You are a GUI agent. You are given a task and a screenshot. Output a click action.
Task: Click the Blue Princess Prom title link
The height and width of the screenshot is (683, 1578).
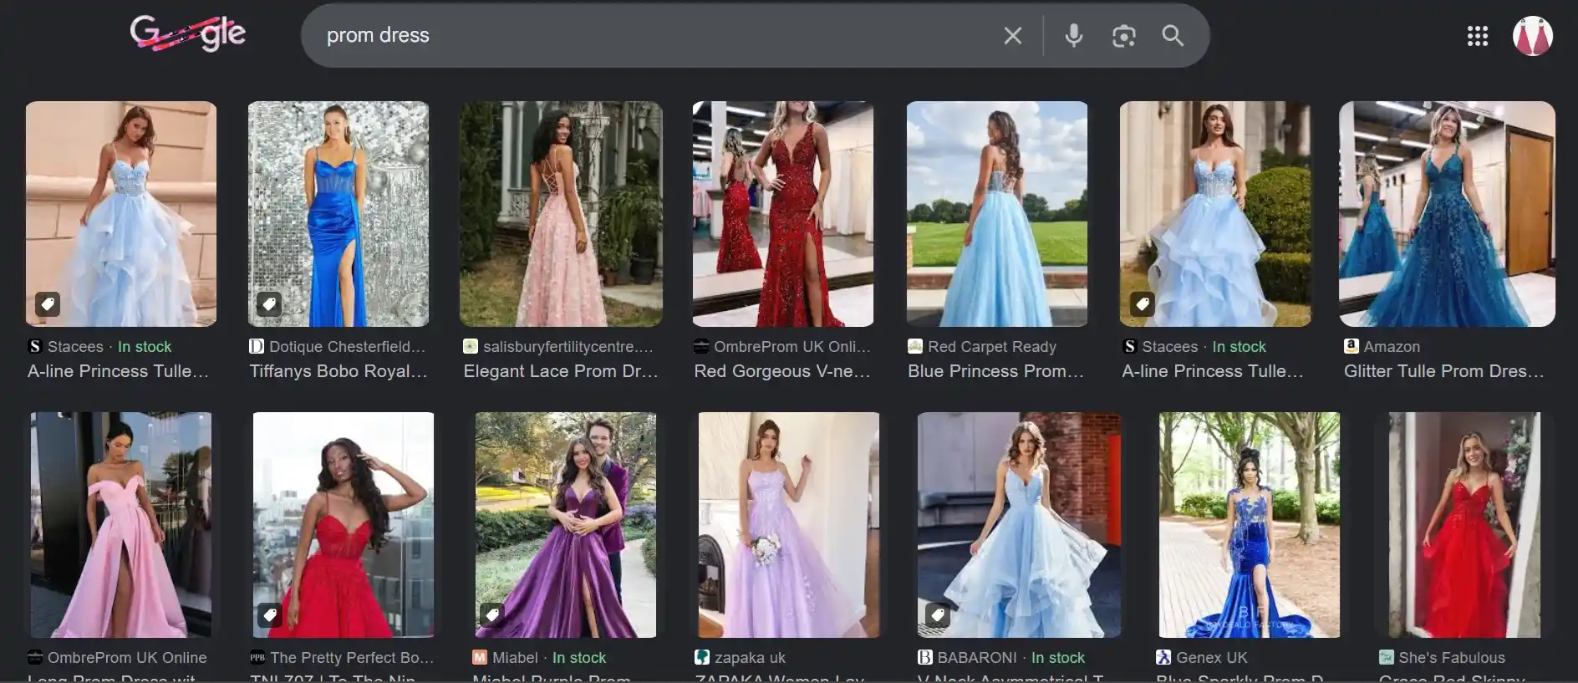(x=995, y=371)
